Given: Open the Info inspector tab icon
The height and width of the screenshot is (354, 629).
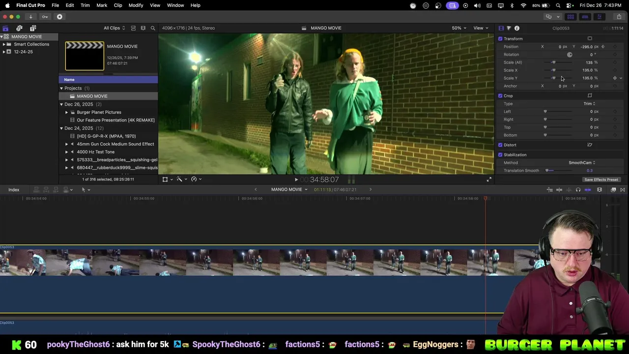Looking at the screenshot, I should click(517, 28).
